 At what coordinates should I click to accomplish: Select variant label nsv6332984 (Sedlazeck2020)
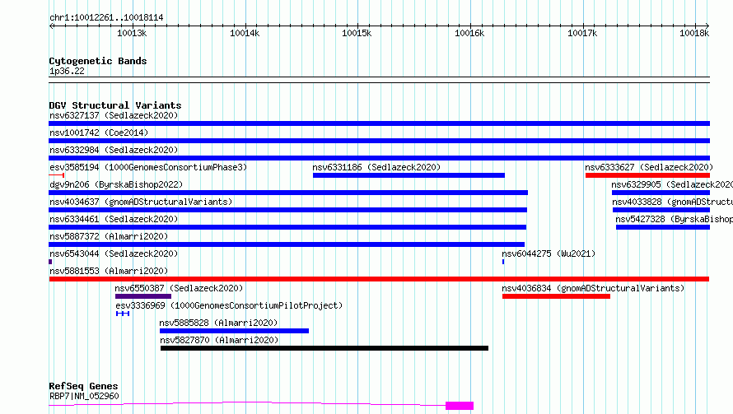114,150
